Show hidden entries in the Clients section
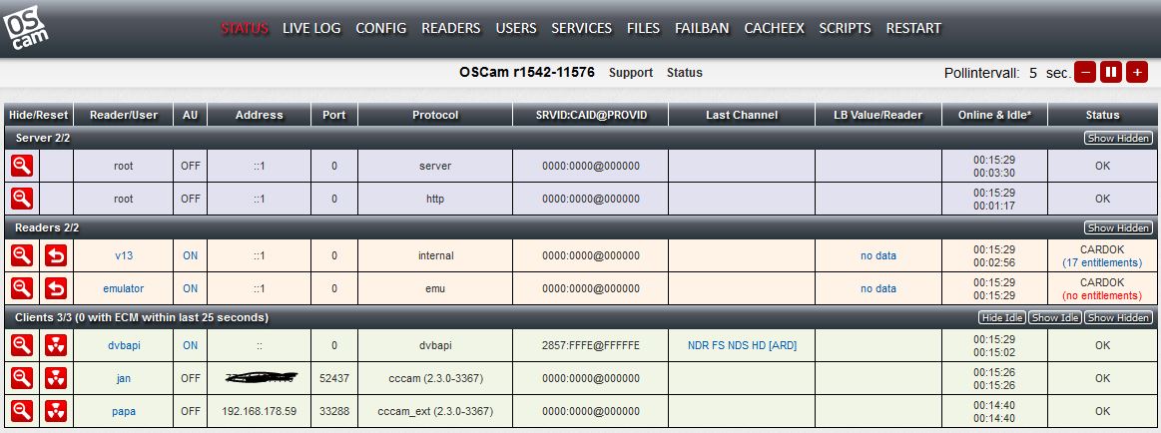1161x433 pixels. tap(1118, 317)
